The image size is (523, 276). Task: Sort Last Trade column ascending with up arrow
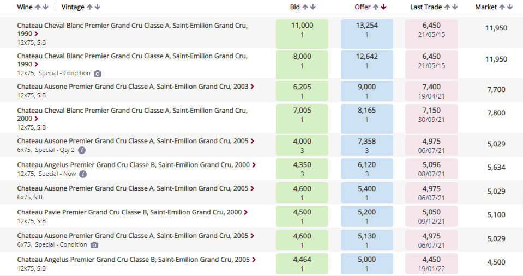click(x=447, y=7)
